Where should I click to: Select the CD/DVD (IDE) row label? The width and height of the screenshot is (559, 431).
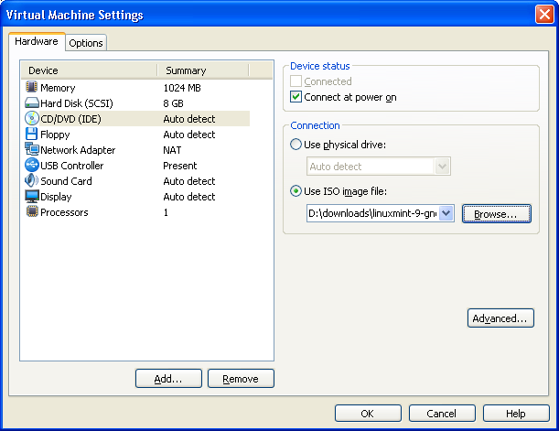click(70, 119)
